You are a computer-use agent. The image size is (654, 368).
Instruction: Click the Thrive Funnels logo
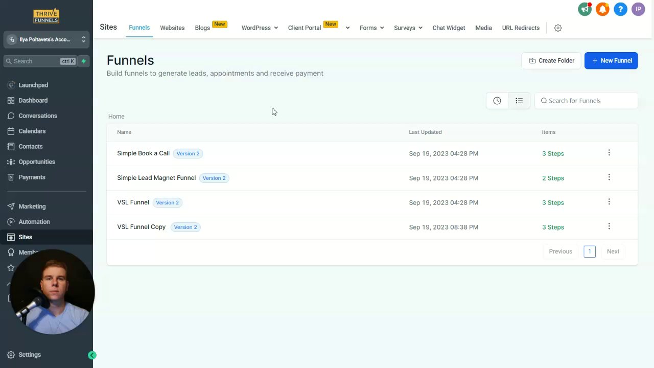pos(46,16)
